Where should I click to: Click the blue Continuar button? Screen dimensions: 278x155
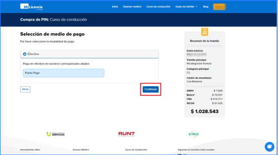(151, 89)
